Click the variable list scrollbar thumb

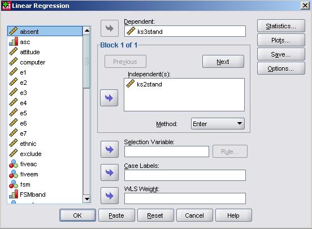(x=86, y=62)
